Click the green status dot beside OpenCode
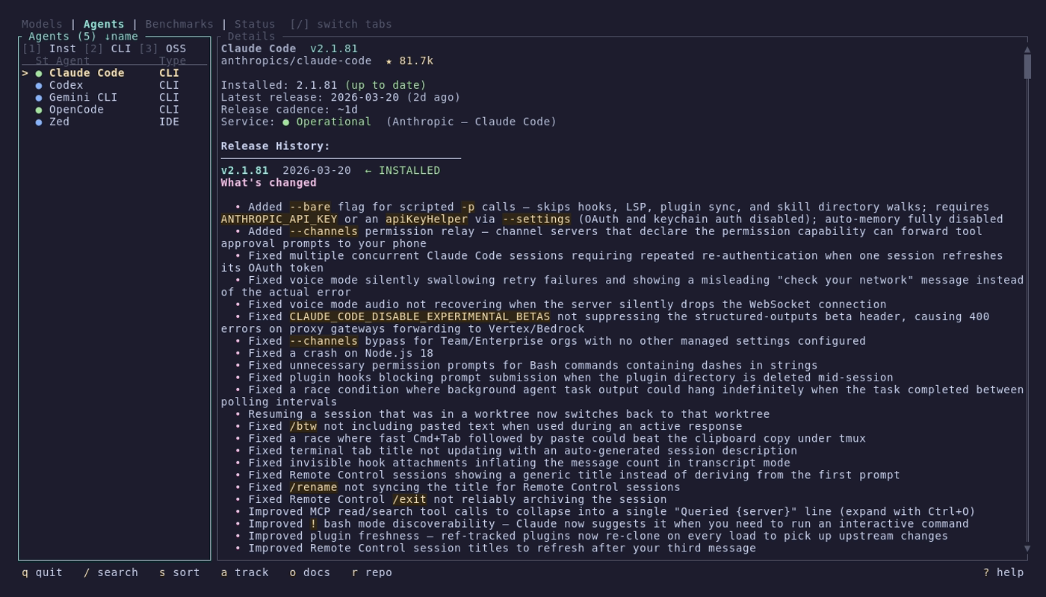Image resolution: width=1046 pixels, height=597 pixels. (x=39, y=110)
